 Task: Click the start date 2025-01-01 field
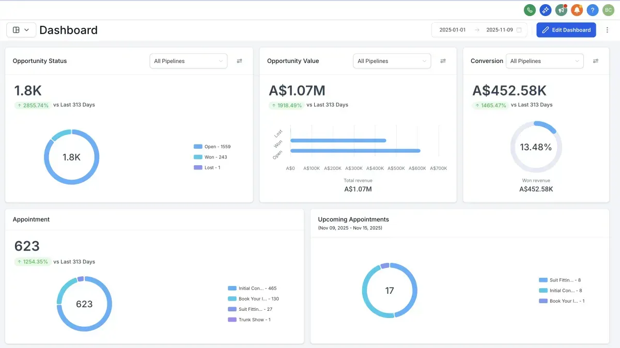pyautogui.click(x=453, y=30)
